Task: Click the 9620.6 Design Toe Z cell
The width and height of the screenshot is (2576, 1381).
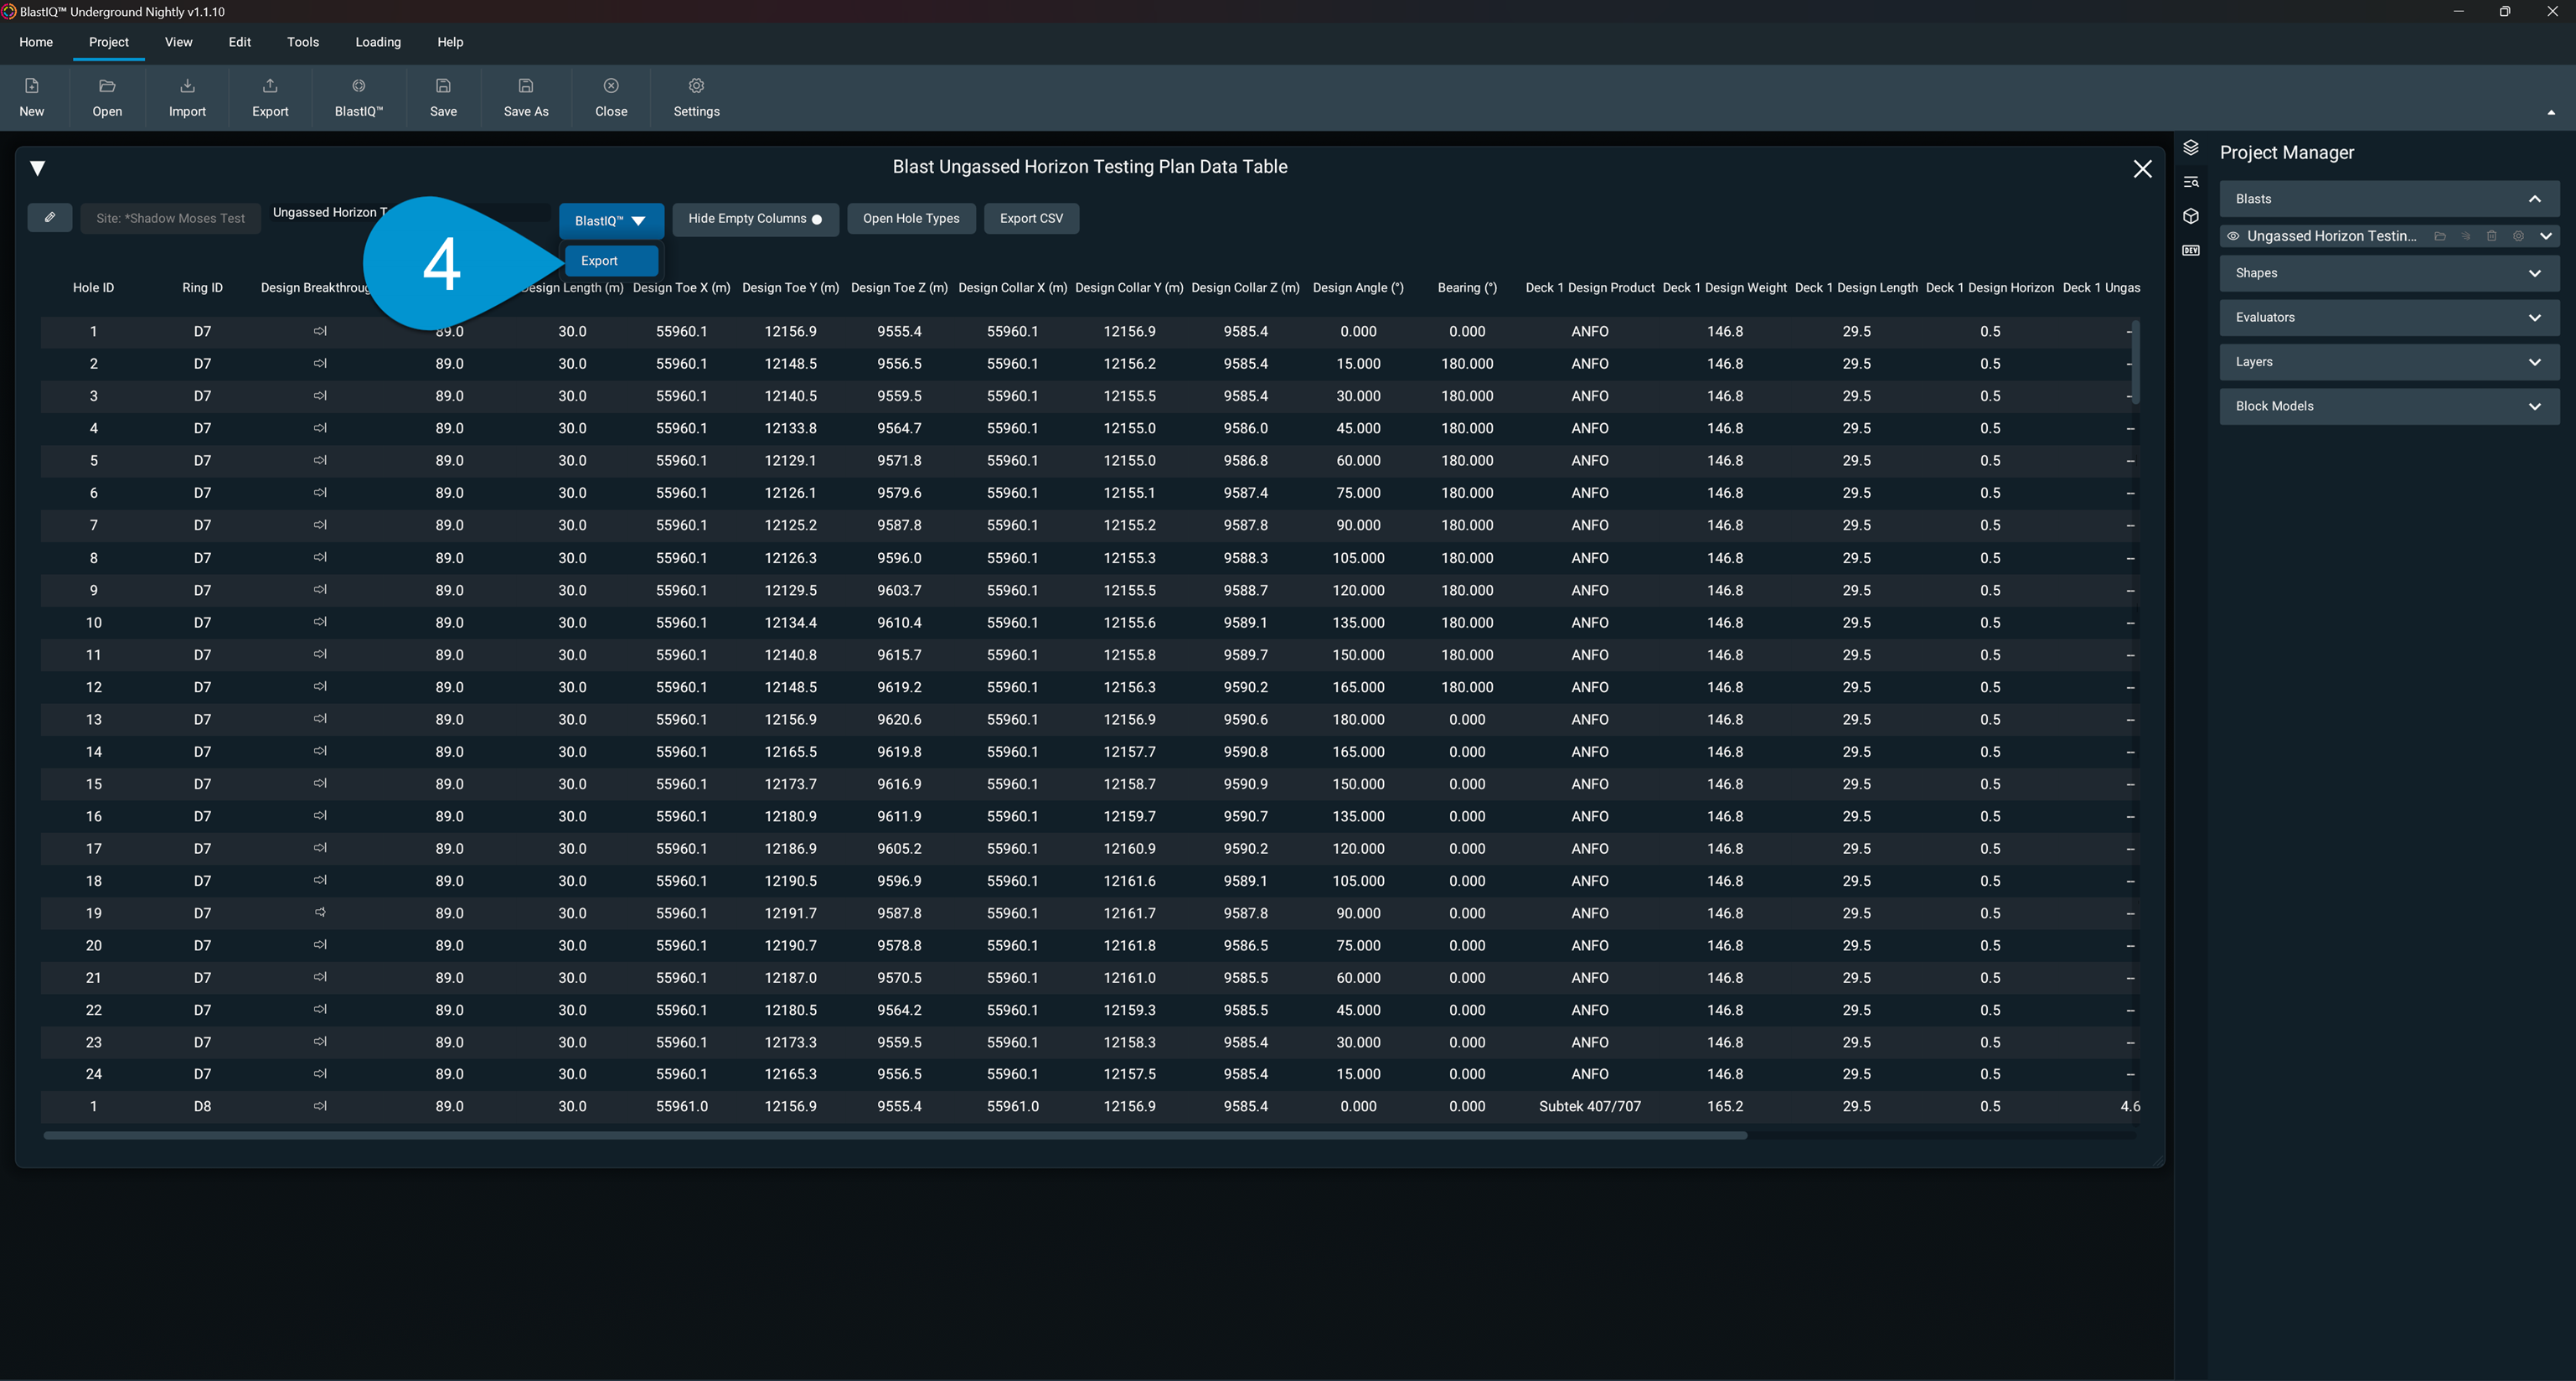Action: click(899, 719)
